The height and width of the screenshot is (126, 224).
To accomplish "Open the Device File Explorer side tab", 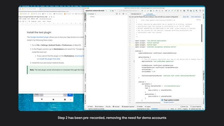I will point(204,89).
